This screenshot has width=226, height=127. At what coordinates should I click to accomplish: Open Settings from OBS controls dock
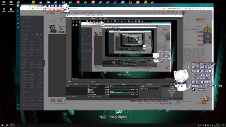coord(172,94)
